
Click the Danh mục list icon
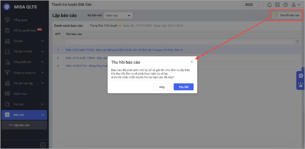click(x=7, y=94)
